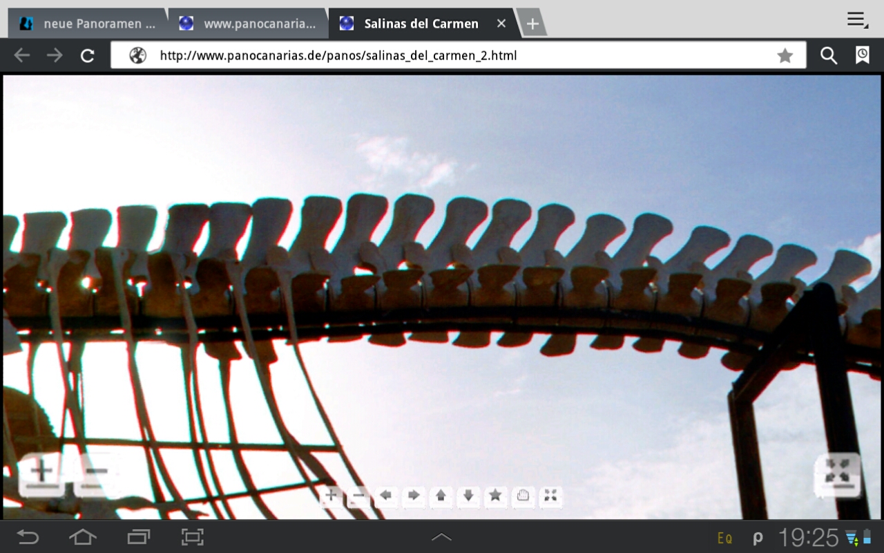The height and width of the screenshot is (553, 884).
Task: Tilt panorama view up with the arrow
Action: 441,496
